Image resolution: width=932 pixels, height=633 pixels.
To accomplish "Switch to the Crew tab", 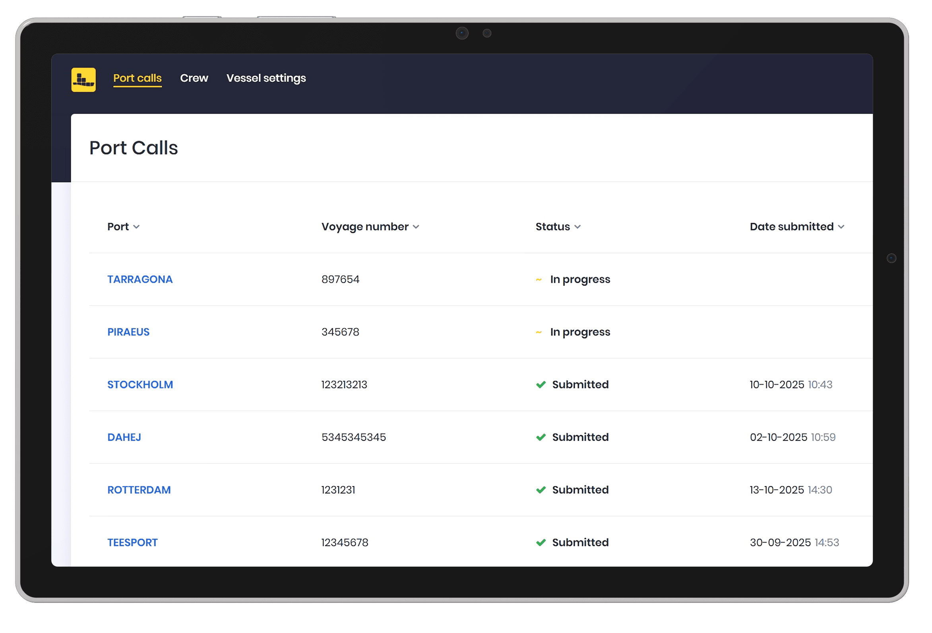I will tap(194, 78).
